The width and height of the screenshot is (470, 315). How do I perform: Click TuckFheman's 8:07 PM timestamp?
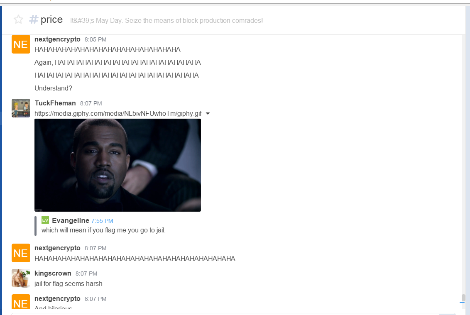[x=91, y=103]
